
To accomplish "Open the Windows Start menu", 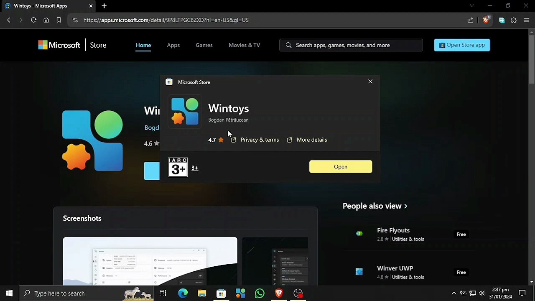I will click(x=9, y=293).
